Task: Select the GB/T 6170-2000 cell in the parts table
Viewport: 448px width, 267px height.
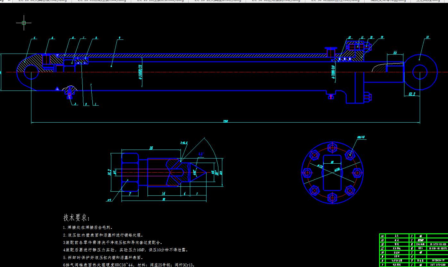Action: [437, 265]
